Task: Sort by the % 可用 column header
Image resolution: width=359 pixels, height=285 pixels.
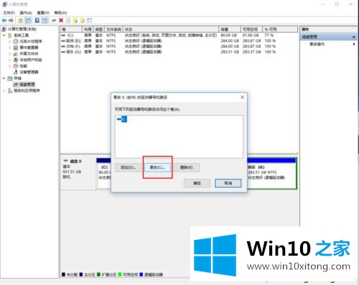Action: pyautogui.click(x=280, y=29)
